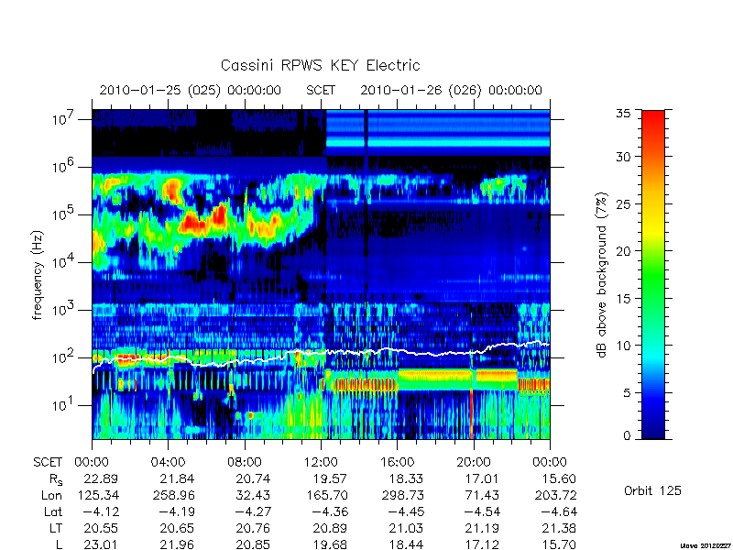Click the 10^4 frequency tick label

pos(63,261)
